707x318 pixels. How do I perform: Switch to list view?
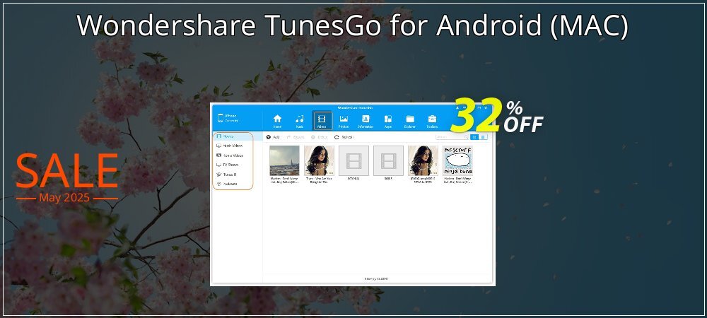point(483,137)
